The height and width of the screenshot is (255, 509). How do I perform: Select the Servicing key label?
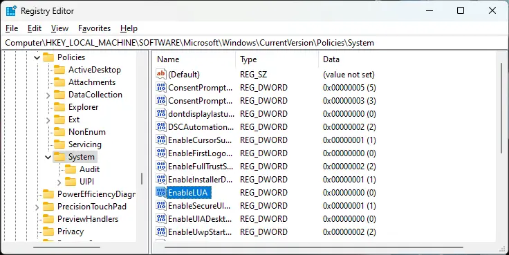(85, 144)
